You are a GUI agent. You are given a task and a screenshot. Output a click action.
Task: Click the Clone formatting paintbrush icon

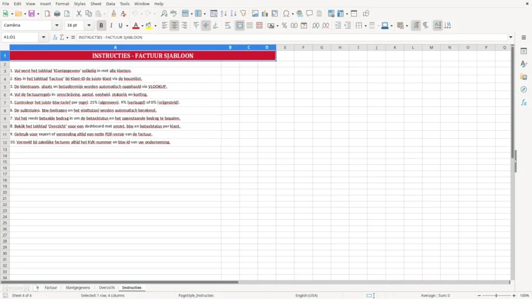click(114, 13)
